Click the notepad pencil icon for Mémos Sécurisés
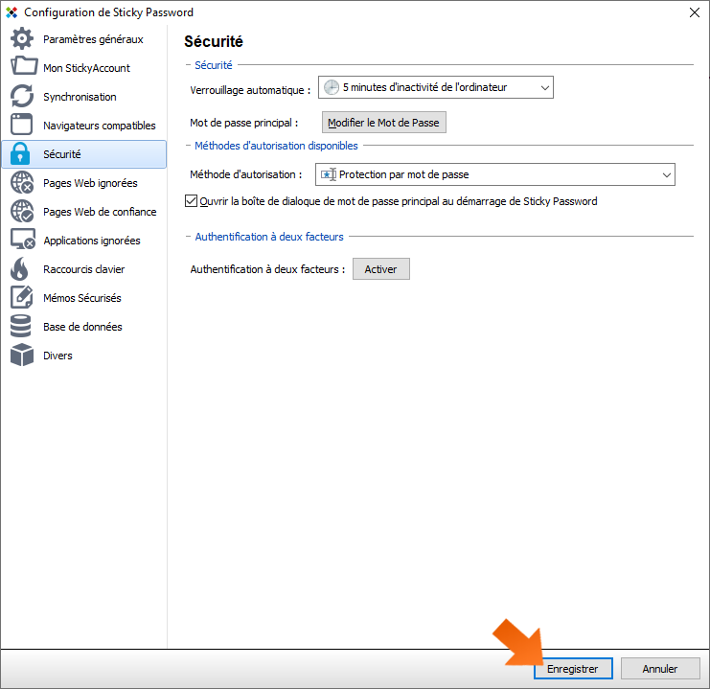Screen dimensions: 710x689 click(22, 298)
